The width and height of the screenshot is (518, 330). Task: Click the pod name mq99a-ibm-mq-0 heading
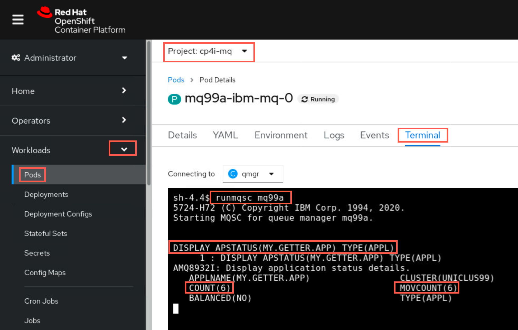point(239,98)
